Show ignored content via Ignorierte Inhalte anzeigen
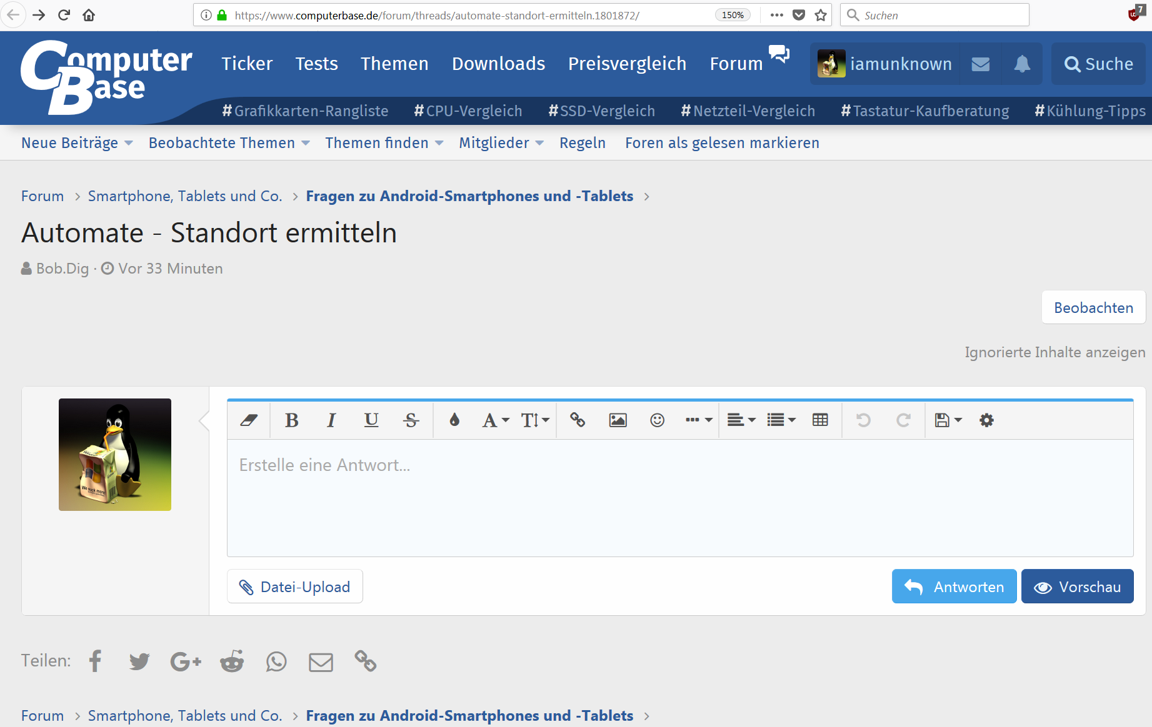This screenshot has height=727, width=1152. [x=1054, y=352]
